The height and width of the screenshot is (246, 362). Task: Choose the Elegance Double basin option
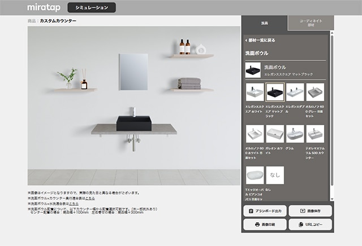(x=295, y=92)
